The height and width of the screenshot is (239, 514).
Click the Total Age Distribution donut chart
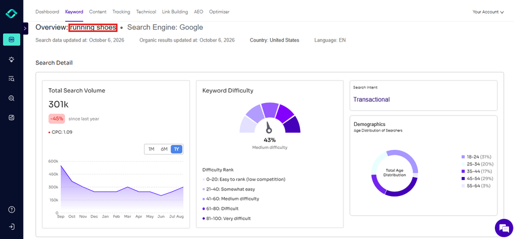coord(395,173)
